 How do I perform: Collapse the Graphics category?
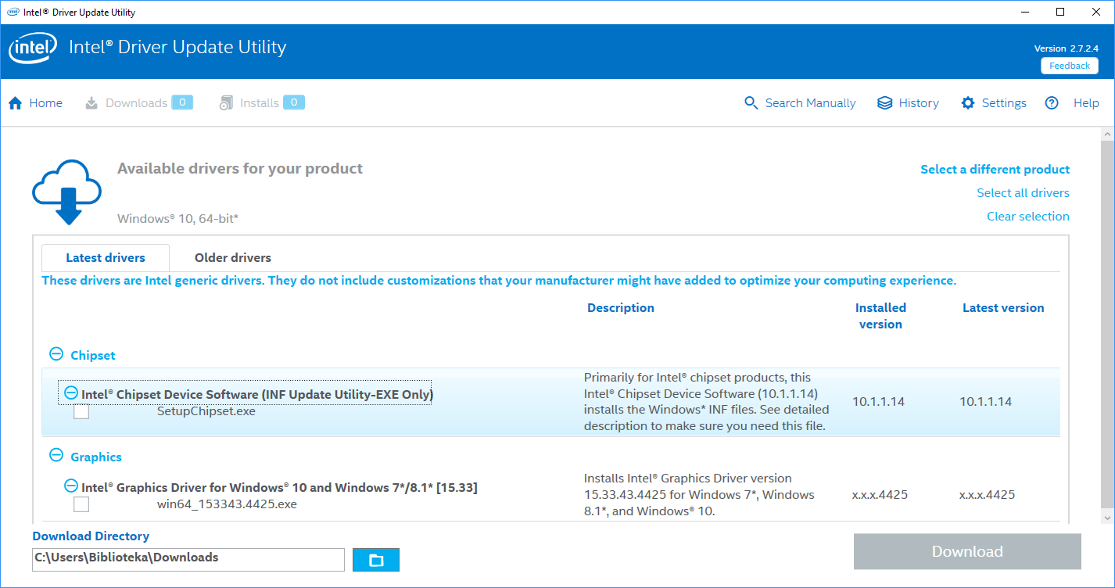56,455
